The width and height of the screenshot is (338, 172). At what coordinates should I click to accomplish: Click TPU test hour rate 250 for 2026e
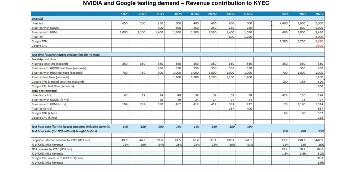(321, 131)
